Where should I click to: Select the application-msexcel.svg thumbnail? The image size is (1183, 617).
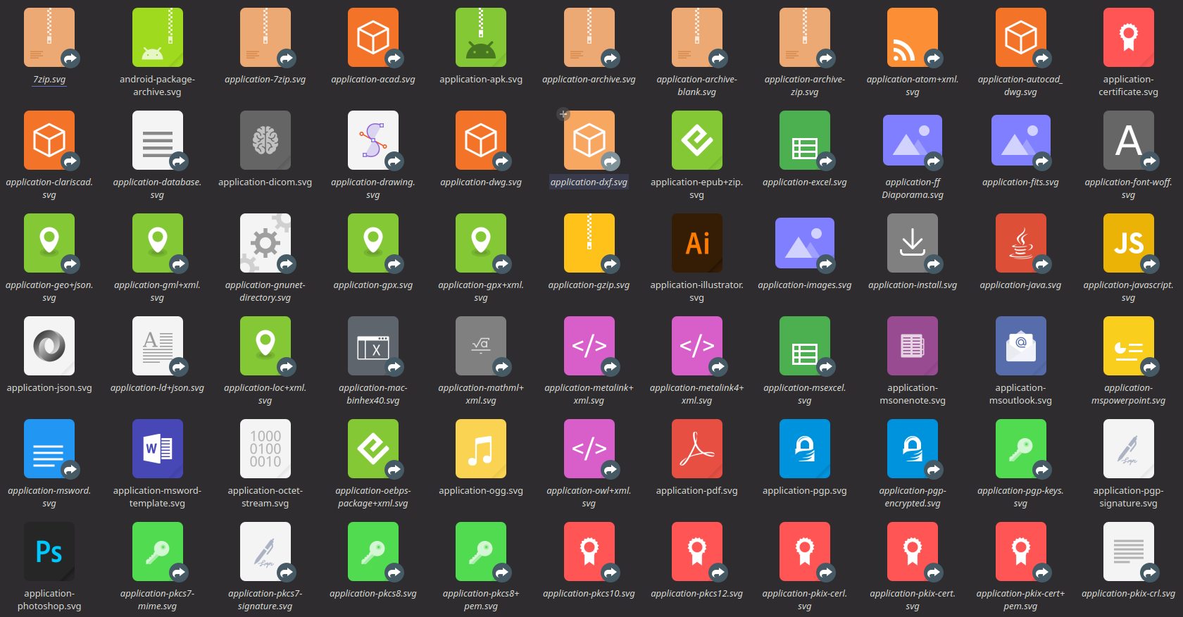click(x=805, y=346)
